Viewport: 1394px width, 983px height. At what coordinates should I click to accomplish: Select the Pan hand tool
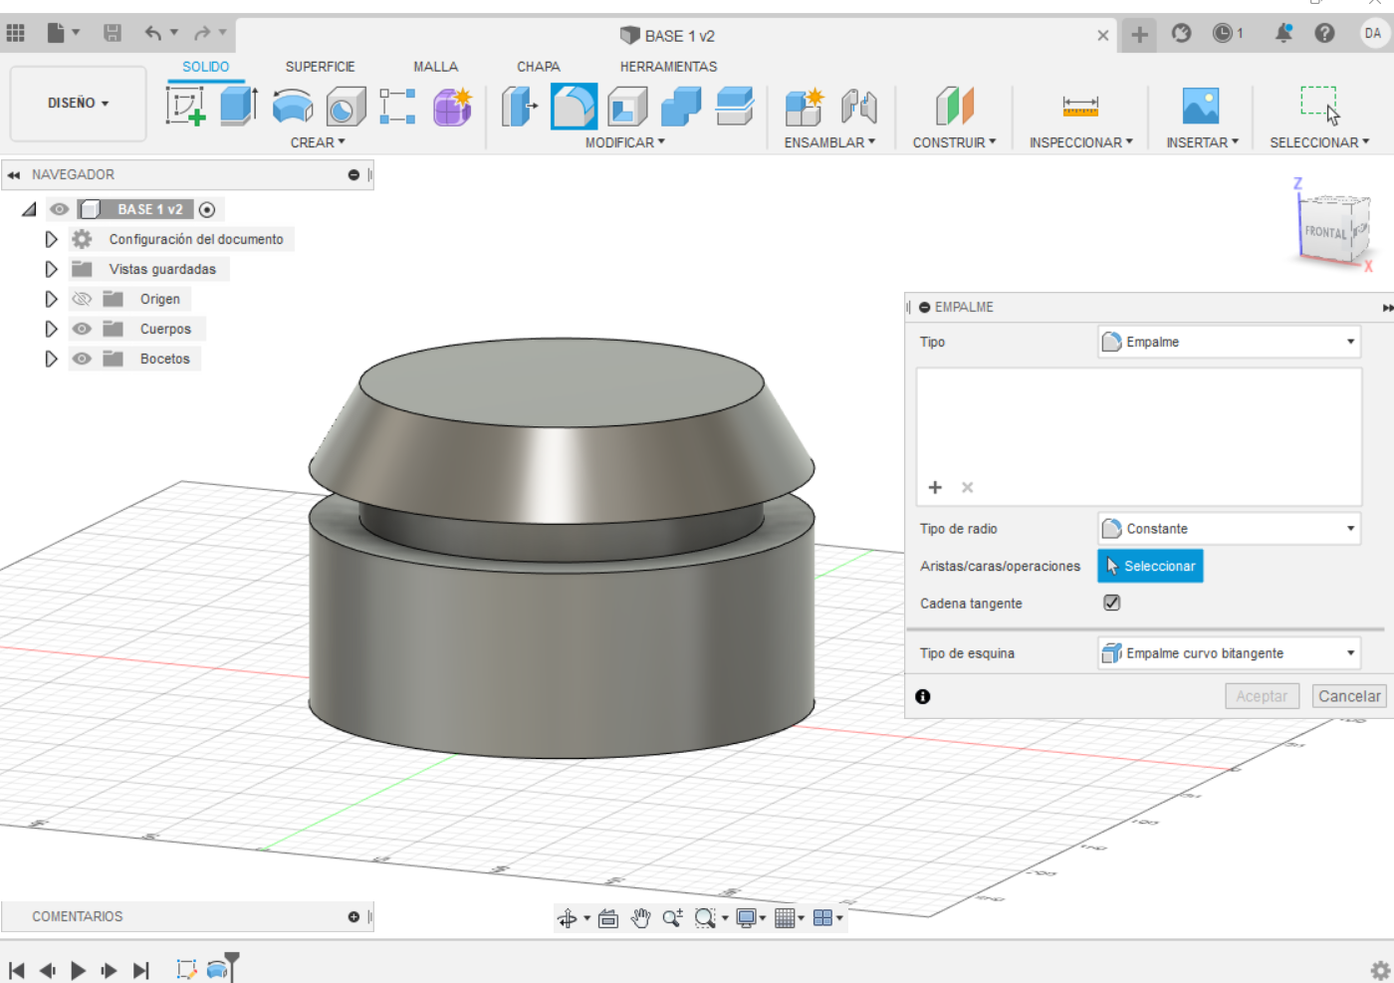pyautogui.click(x=640, y=918)
